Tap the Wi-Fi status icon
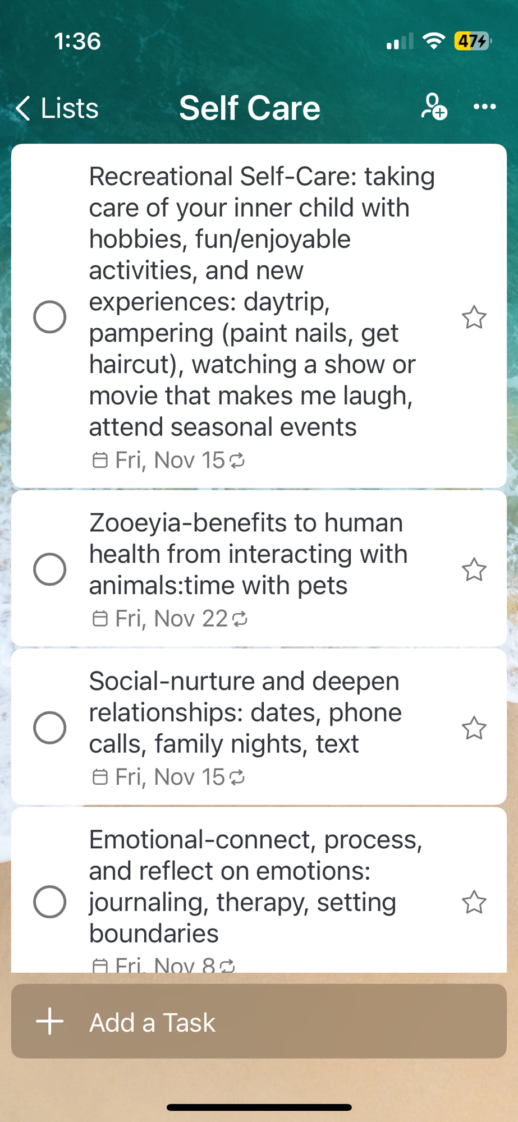The image size is (518, 1122). point(433,41)
